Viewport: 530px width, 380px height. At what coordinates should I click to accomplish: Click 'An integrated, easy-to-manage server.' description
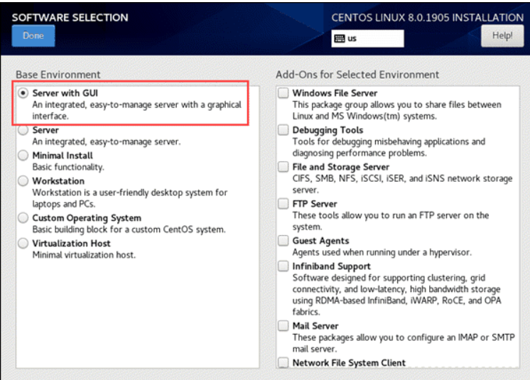pos(107,141)
